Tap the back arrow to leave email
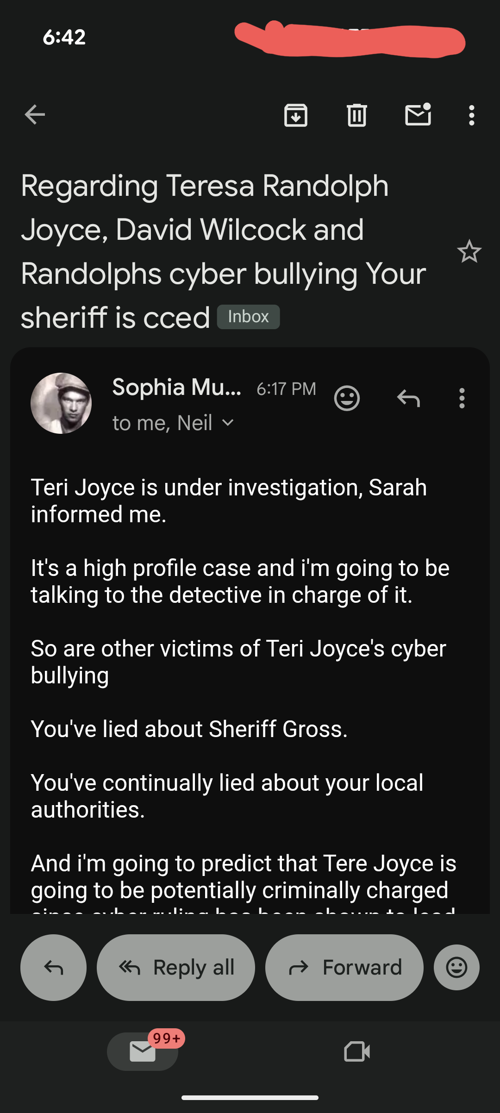500x1113 pixels. click(35, 115)
